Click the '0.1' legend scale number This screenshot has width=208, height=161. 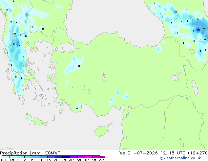4,160
